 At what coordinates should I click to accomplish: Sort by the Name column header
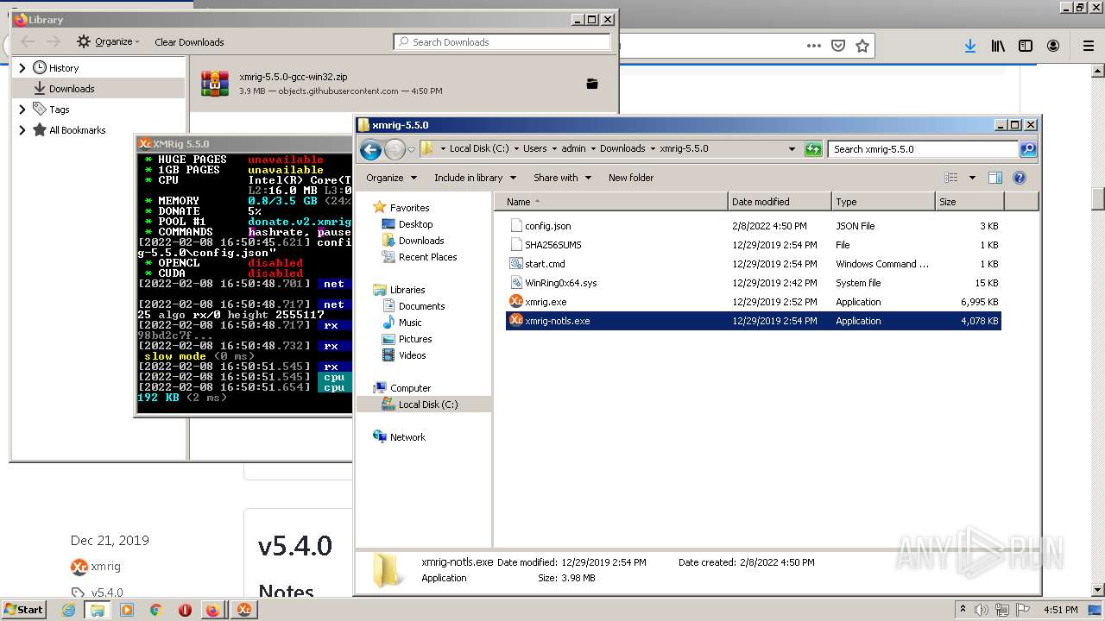612,202
